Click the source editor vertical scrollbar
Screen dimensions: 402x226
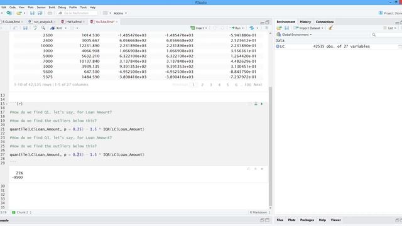tap(270, 146)
